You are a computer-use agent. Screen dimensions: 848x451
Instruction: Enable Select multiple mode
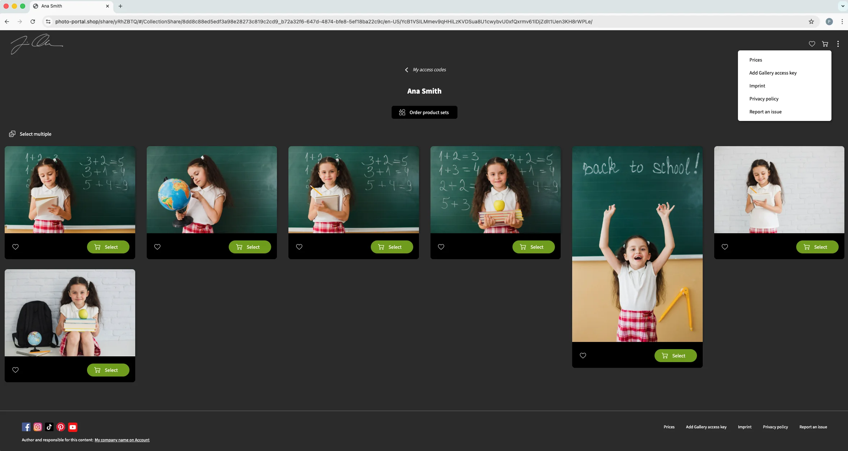(30, 134)
